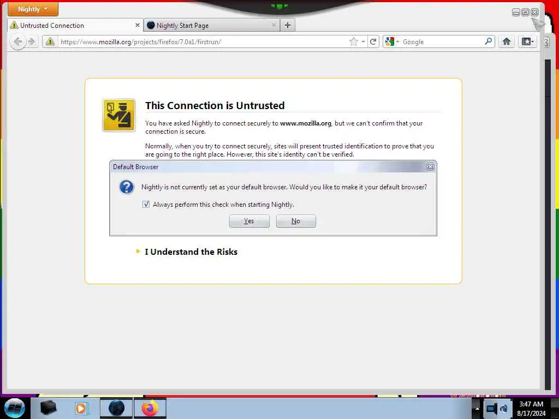Open the Google search engine selector
The image size is (559, 419).
tap(392, 41)
